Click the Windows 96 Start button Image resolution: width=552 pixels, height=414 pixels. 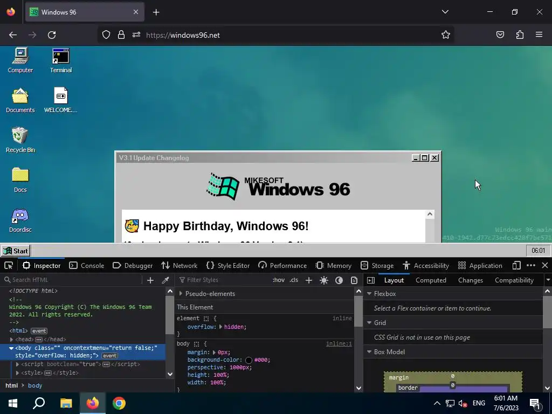coord(16,251)
